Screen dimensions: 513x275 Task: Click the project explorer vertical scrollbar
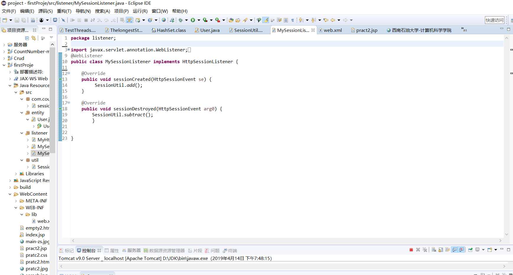click(x=52, y=100)
